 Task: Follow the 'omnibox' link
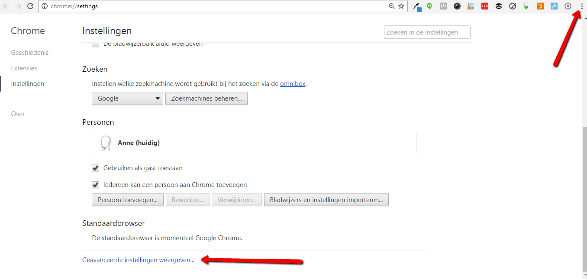pyautogui.click(x=293, y=84)
